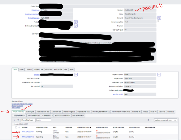Click the Delivery Organization preview icon
This screenshot has height=140, width=181.
pos(76,26)
